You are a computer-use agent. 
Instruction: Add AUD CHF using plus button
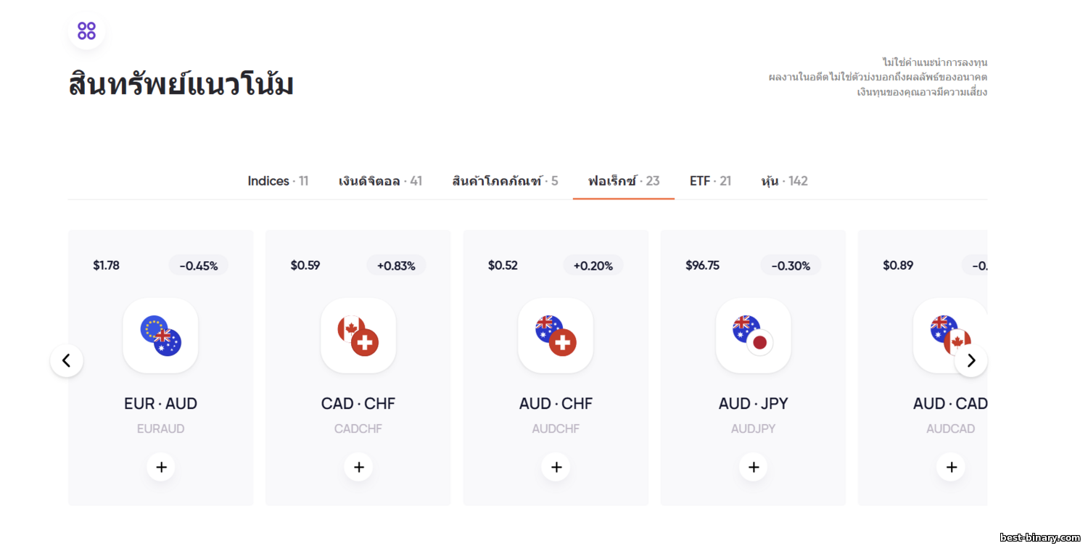coord(556,468)
